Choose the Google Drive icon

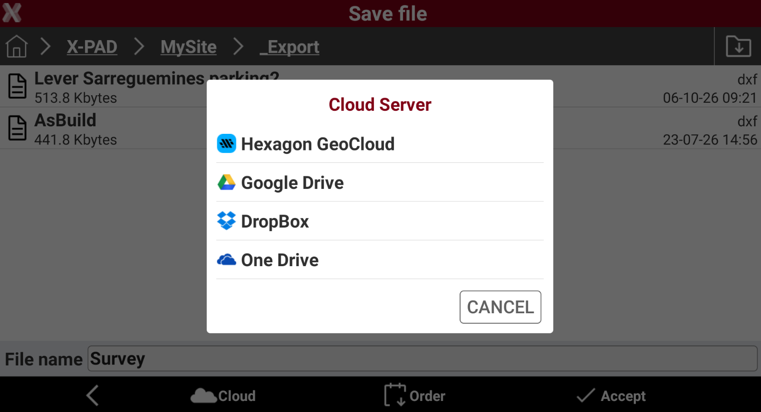[226, 182]
